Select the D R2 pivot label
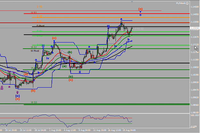 [x=39, y=16]
